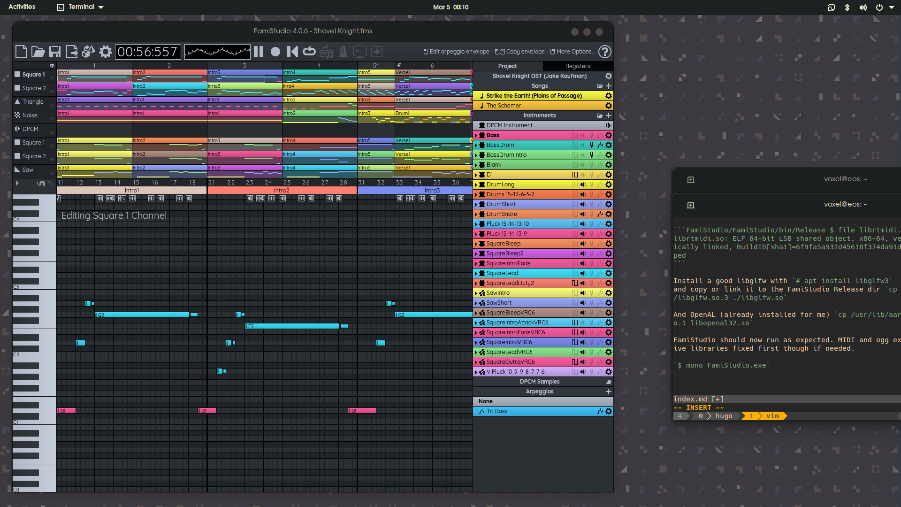Toggle NTSC/PAL machine mode
This screenshot has height=507, width=901.
[x=360, y=52]
